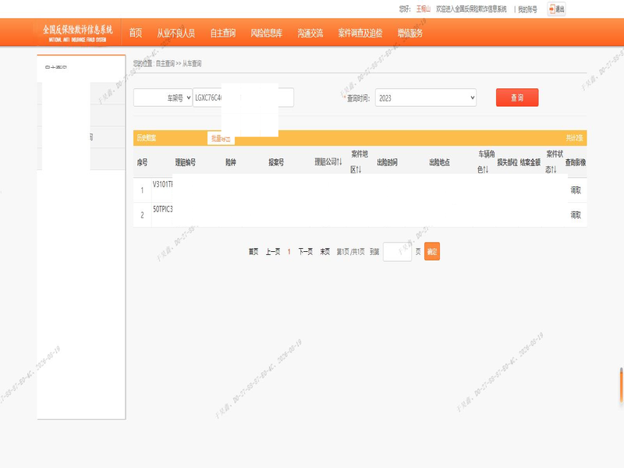The image size is (624, 468).
Task: Open 从业不良人员 menu
Action: click(175, 33)
